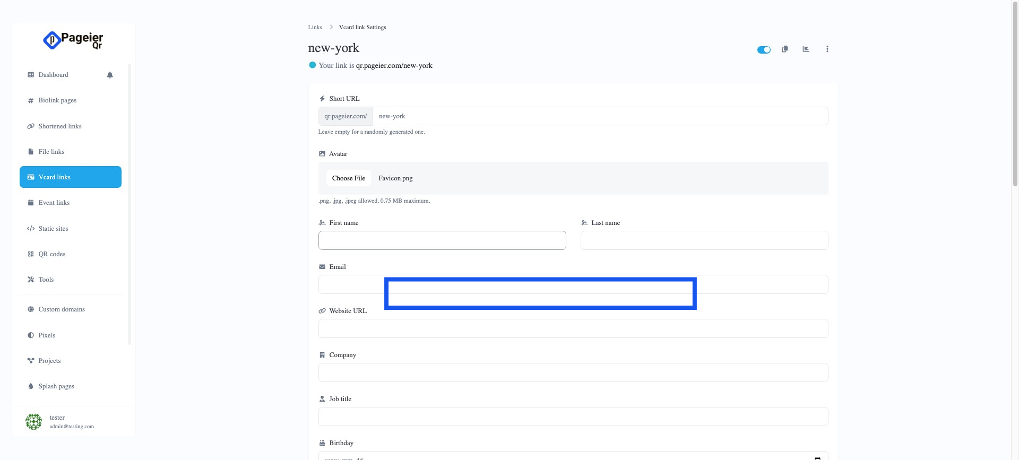Open the three-dot options menu
Image resolution: width=1019 pixels, height=460 pixels.
click(x=827, y=49)
